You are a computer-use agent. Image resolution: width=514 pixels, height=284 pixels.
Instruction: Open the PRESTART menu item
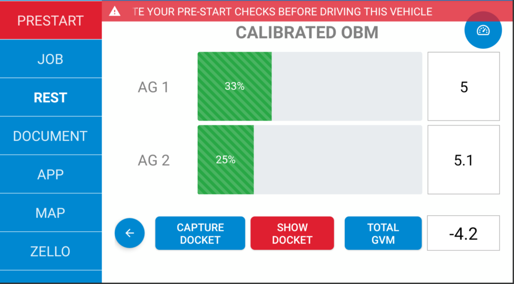click(x=51, y=20)
